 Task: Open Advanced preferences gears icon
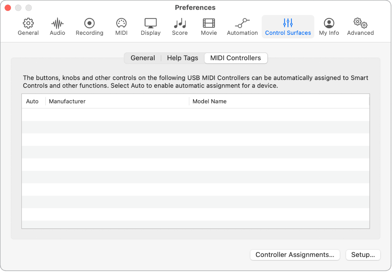click(360, 23)
